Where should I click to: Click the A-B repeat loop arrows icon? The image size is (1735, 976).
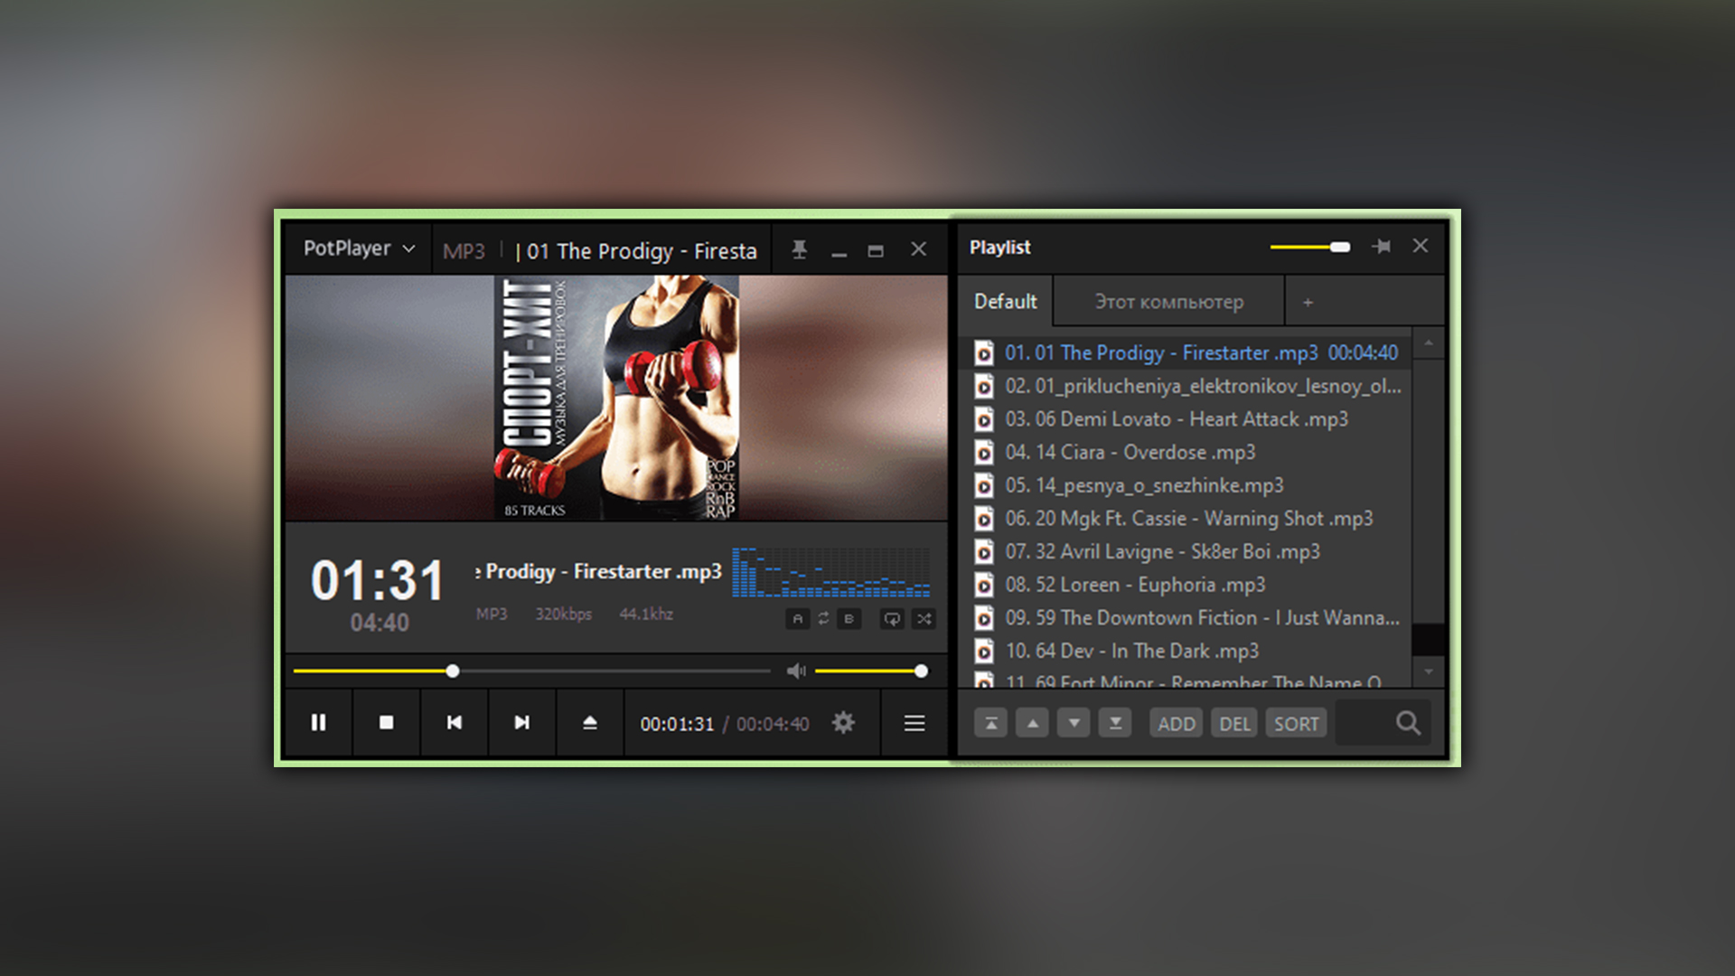click(823, 619)
